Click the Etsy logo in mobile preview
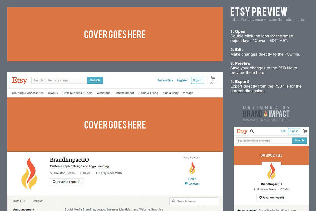316x211 pixels. pos(242,131)
